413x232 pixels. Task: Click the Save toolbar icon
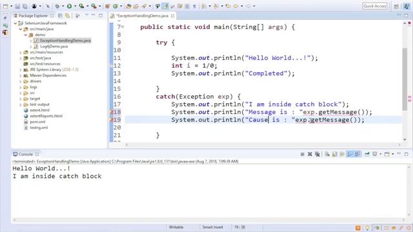pyautogui.click(x=17, y=6)
